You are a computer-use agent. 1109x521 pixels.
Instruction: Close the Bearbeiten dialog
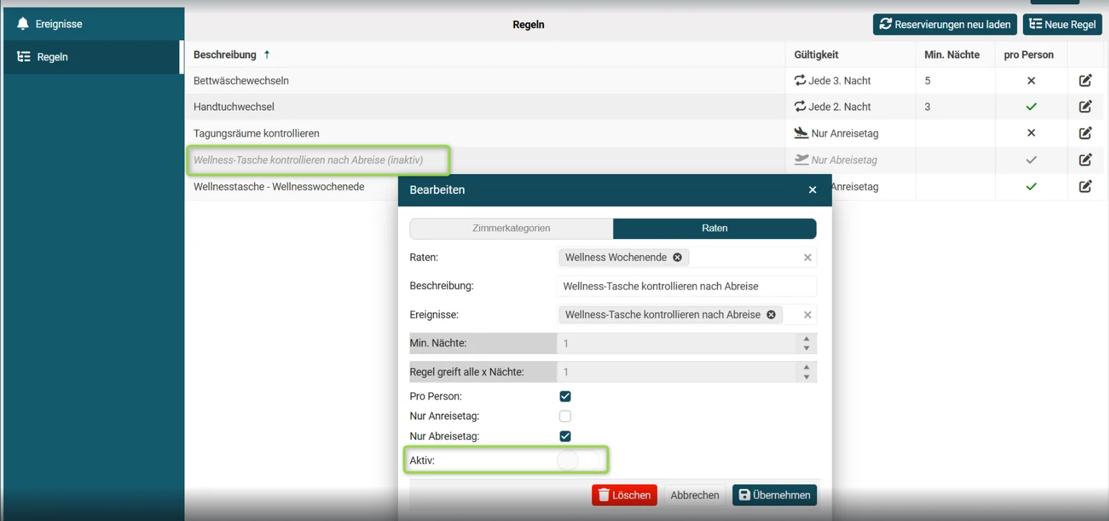point(812,190)
